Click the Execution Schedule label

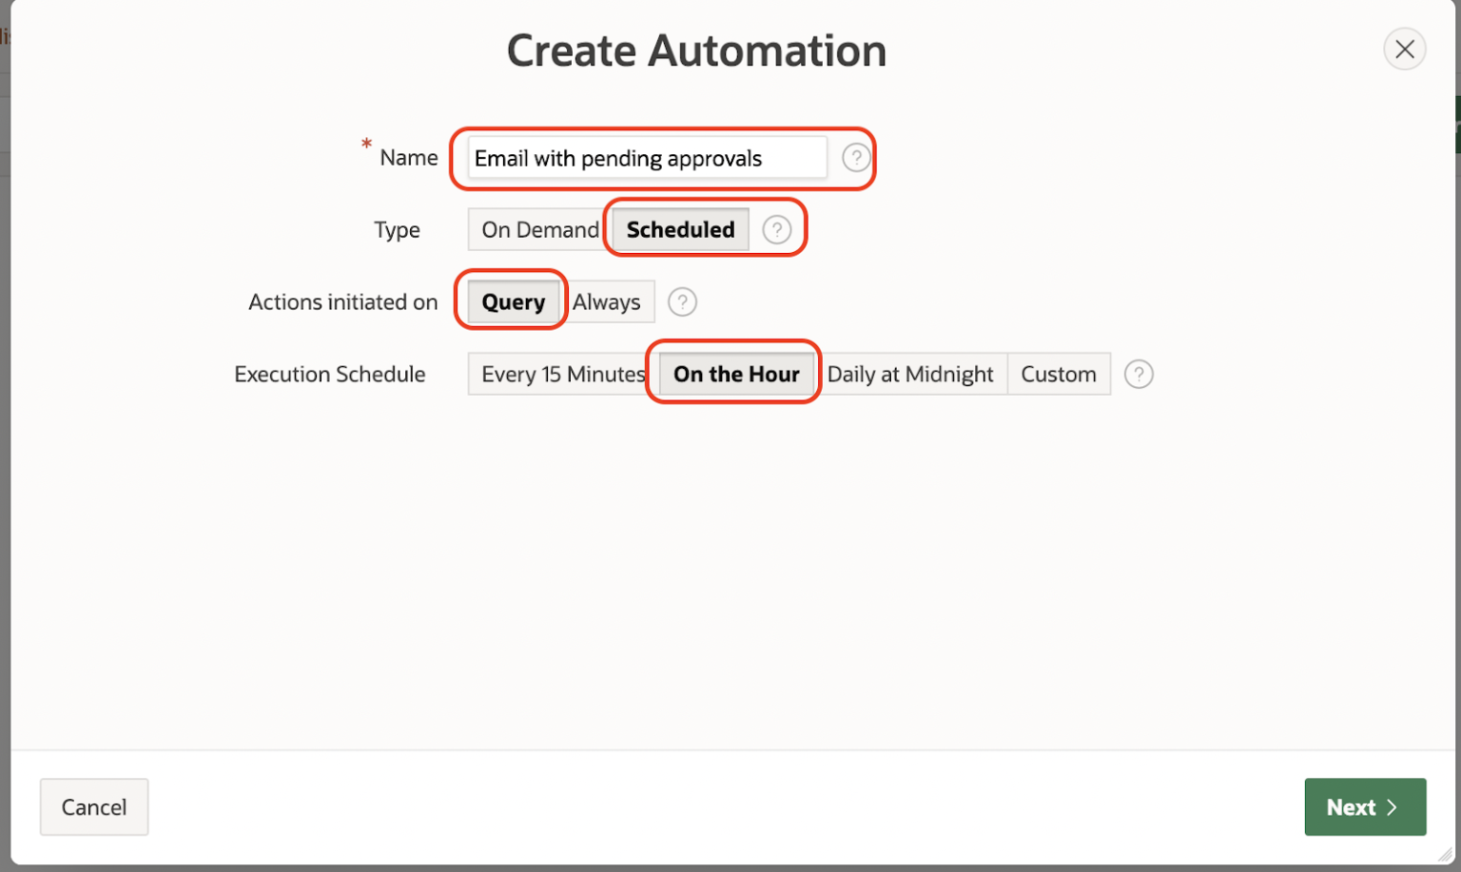[x=330, y=375]
